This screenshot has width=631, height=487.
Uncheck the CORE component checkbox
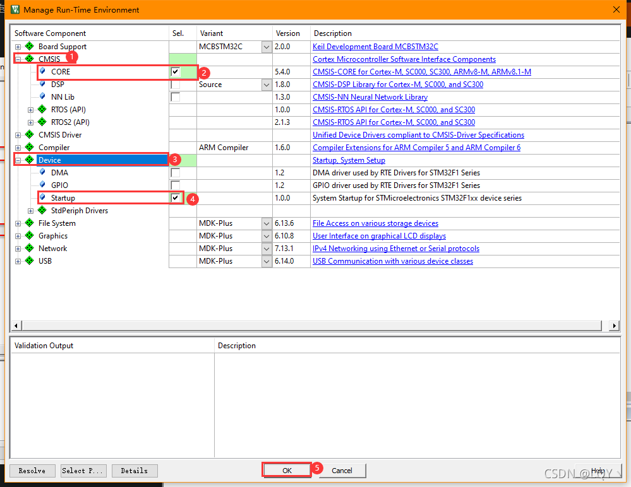(x=176, y=72)
